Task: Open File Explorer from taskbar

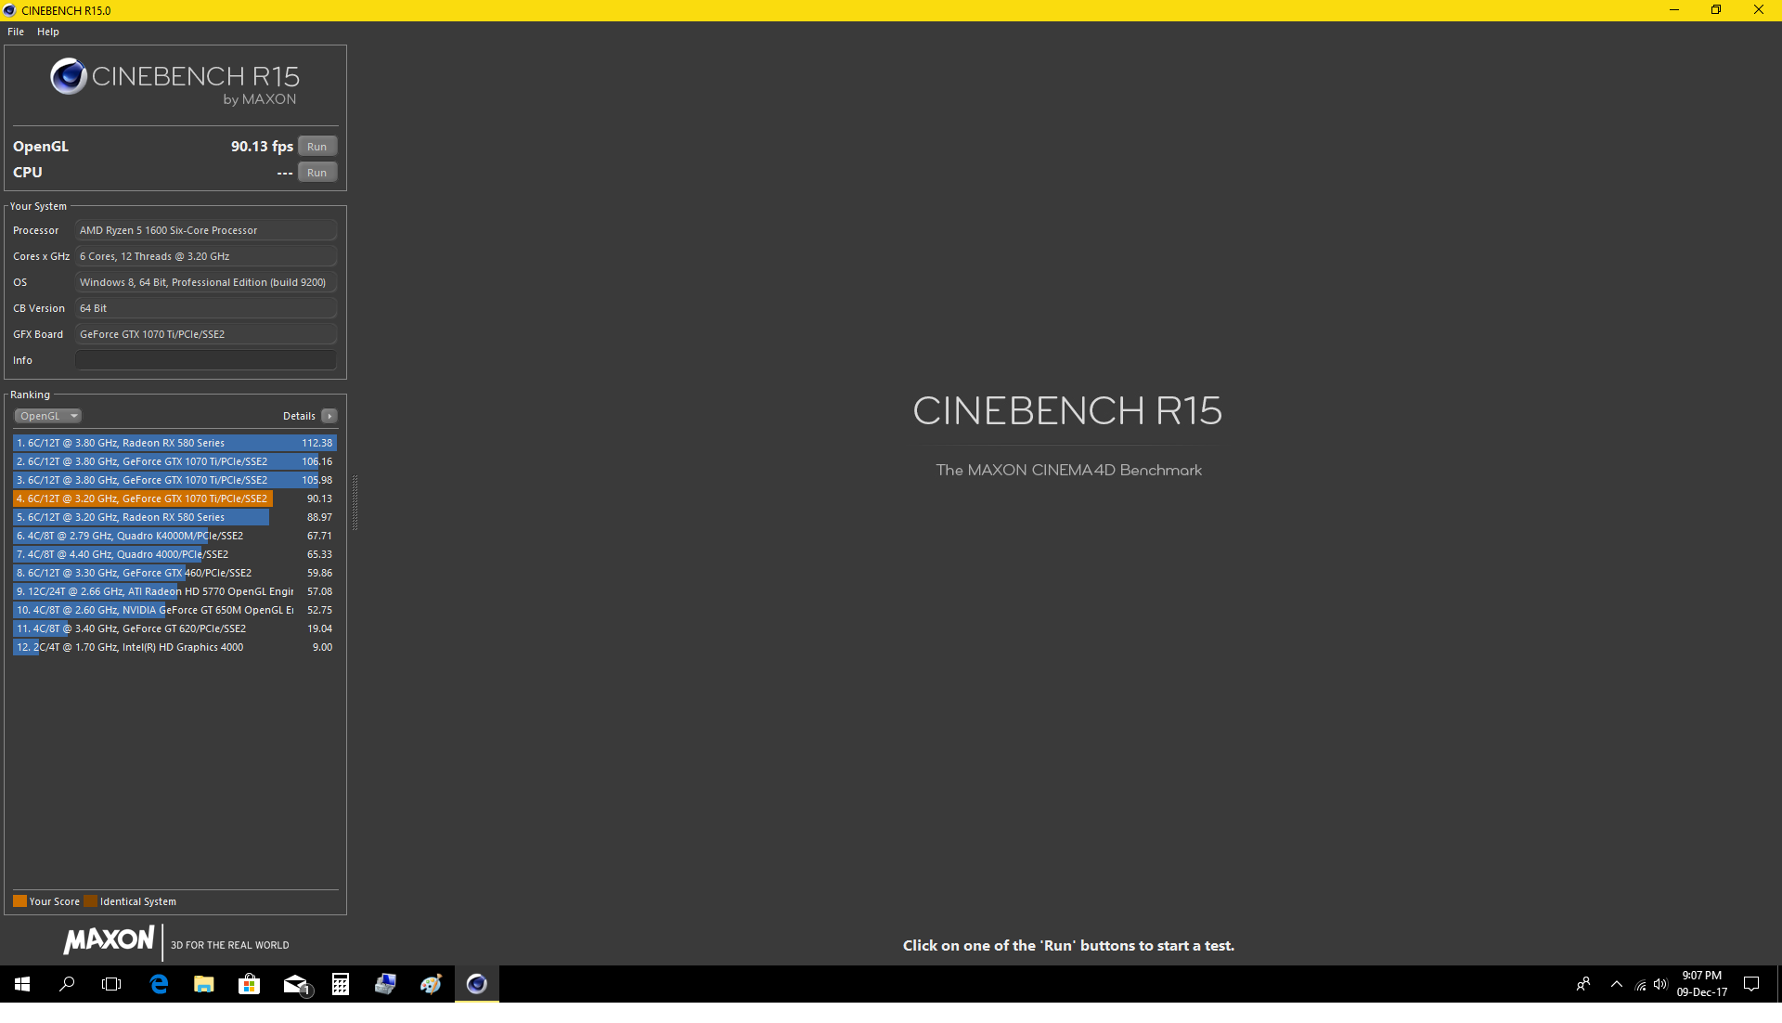Action: click(x=204, y=984)
